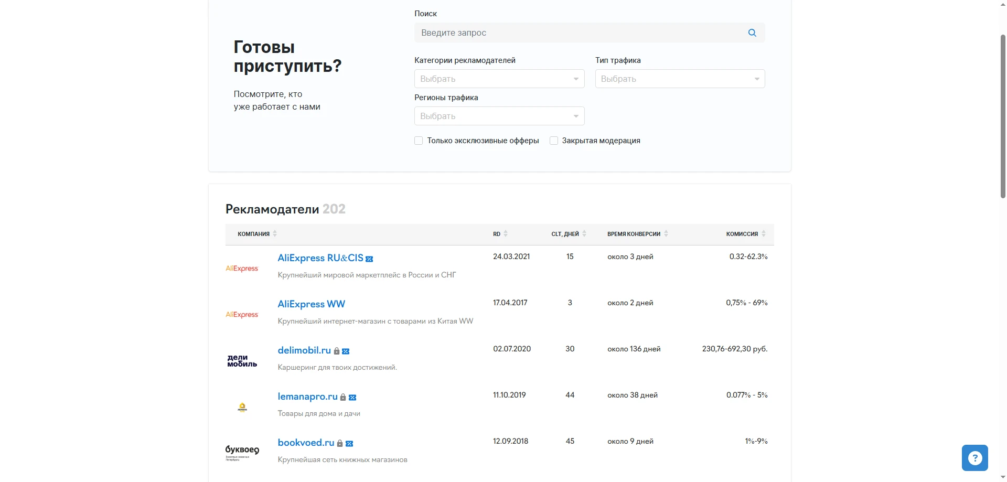Open 'Категории рекламодателей' dropdown

click(x=499, y=79)
